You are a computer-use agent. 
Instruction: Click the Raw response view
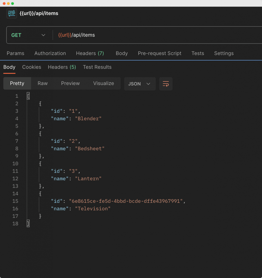click(x=42, y=83)
